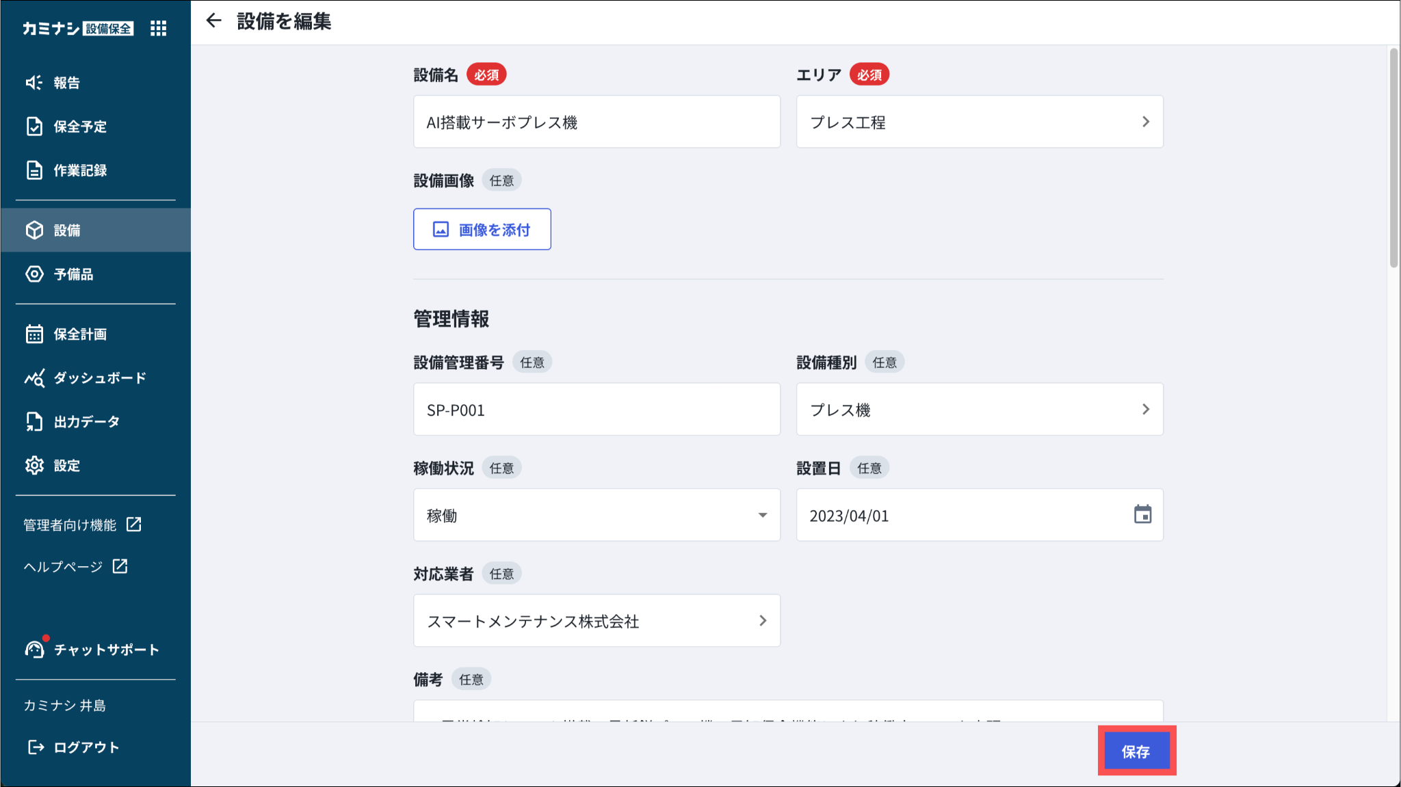The width and height of the screenshot is (1401, 787).
Task: Click the 保全計画 calendar icon
Action: tap(34, 334)
